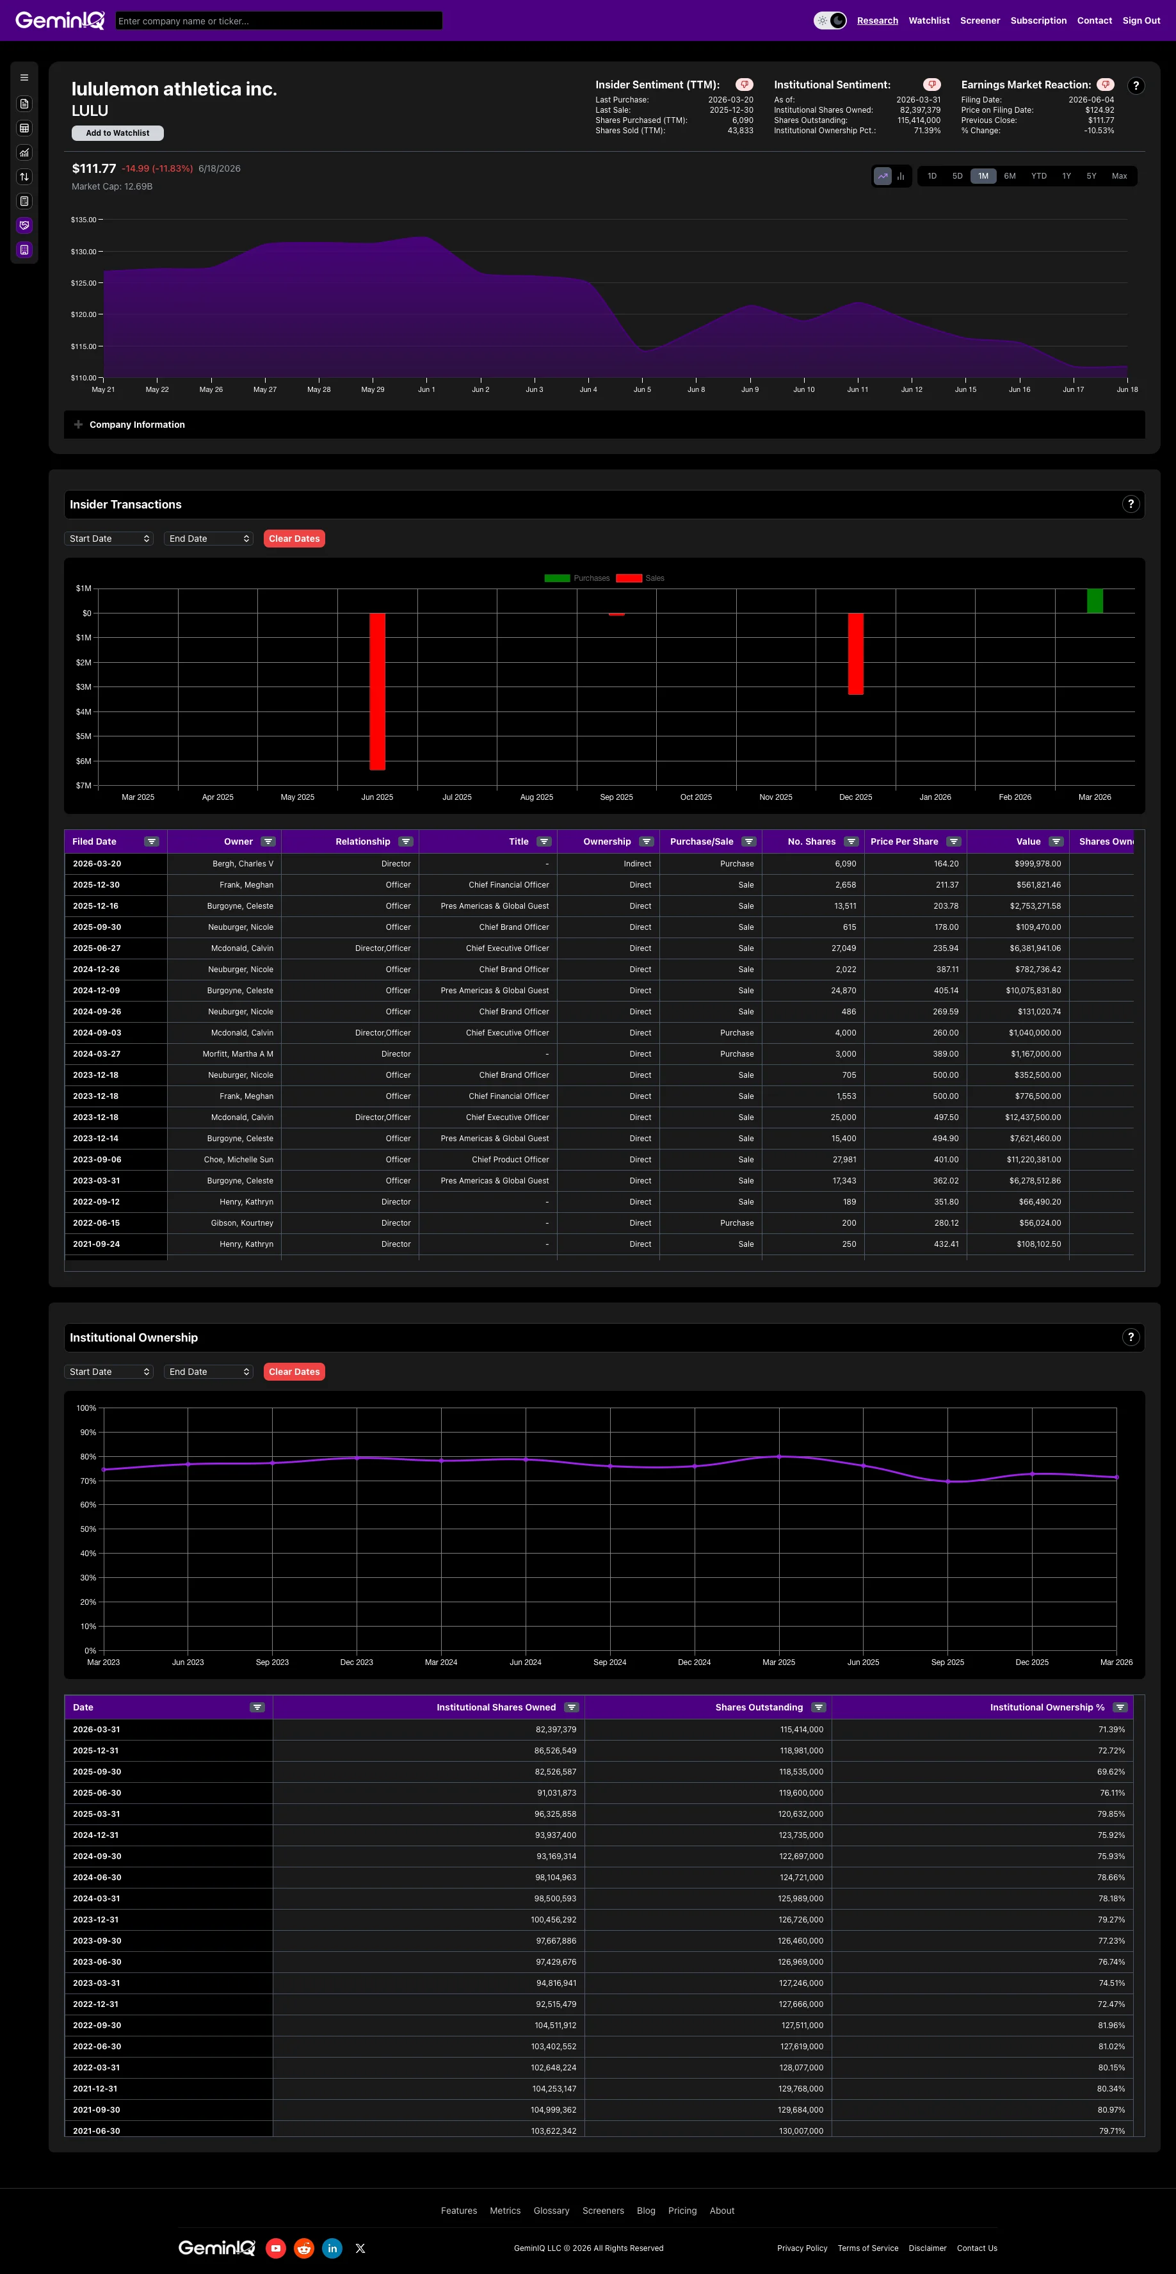Toggle Sales series in chart legend
The height and width of the screenshot is (2274, 1176).
click(x=640, y=578)
